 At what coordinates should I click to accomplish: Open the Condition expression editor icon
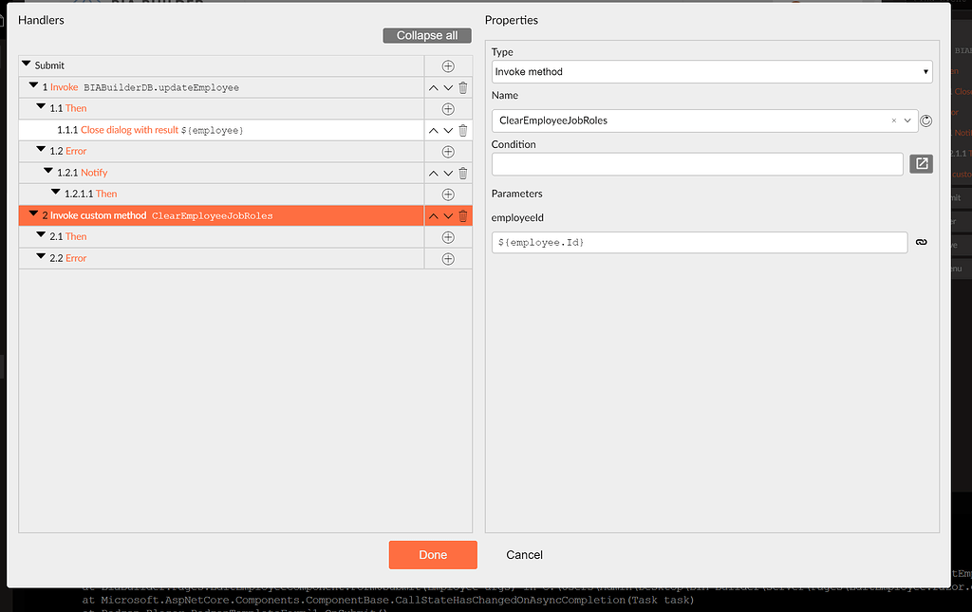[921, 163]
